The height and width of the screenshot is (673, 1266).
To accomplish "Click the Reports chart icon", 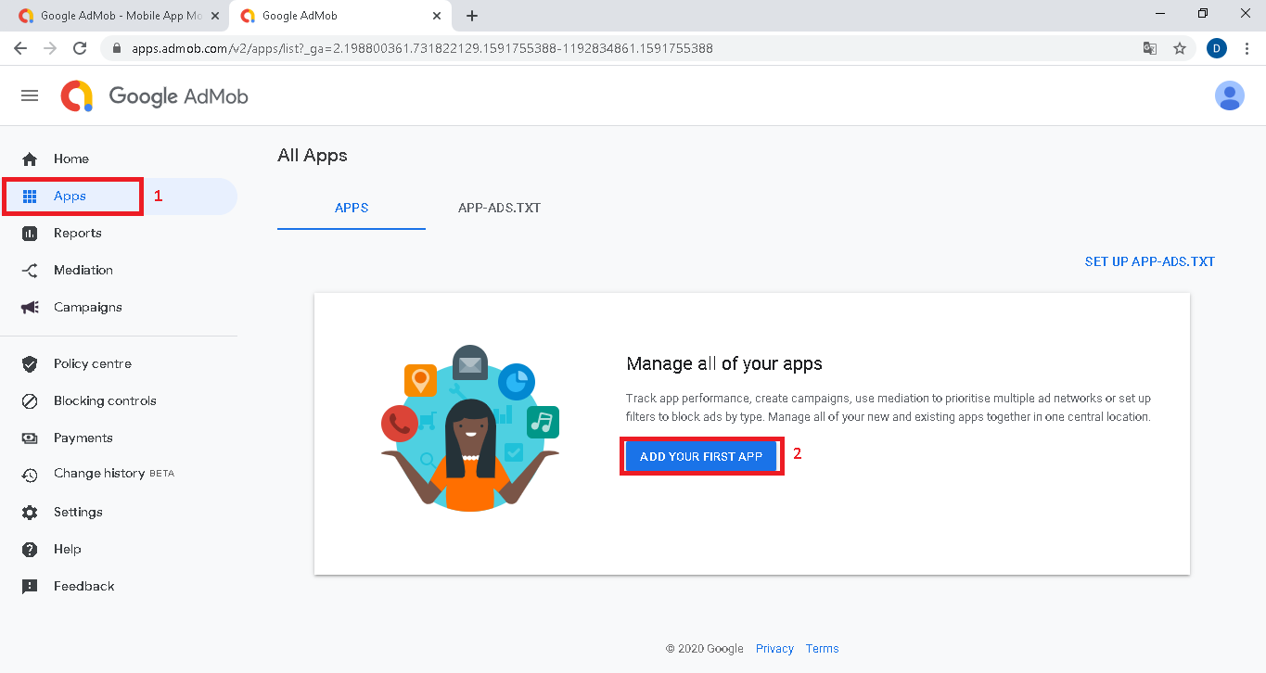I will [30, 234].
